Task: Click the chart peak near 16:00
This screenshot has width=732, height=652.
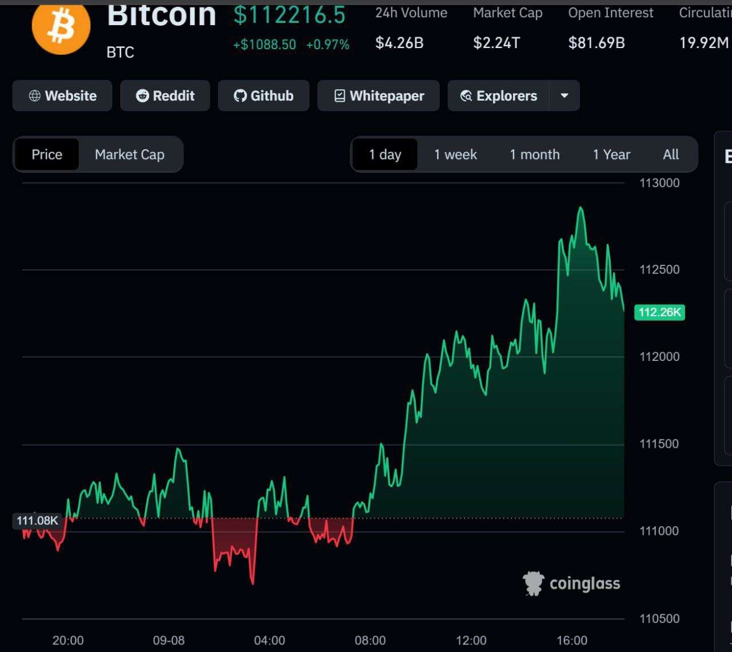Action: click(x=581, y=208)
